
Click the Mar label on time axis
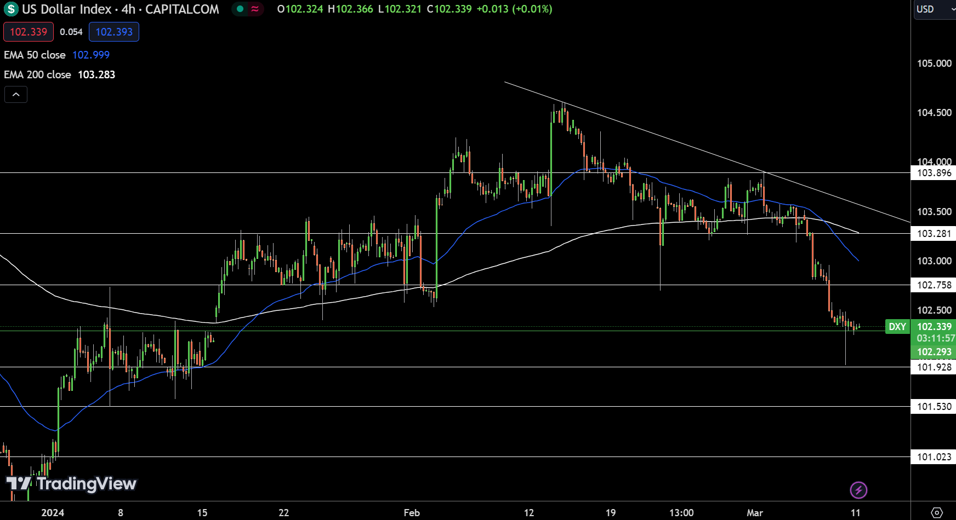point(755,513)
